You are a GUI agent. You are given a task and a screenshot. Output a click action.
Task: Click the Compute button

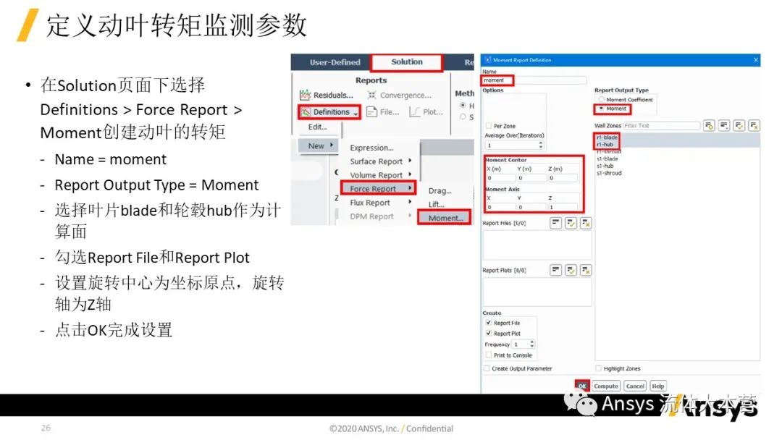point(606,386)
